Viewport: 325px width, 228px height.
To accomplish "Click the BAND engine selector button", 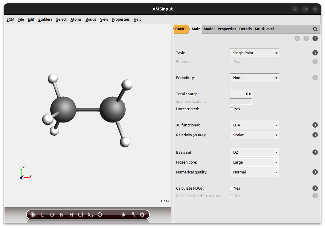I will coord(181,29).
